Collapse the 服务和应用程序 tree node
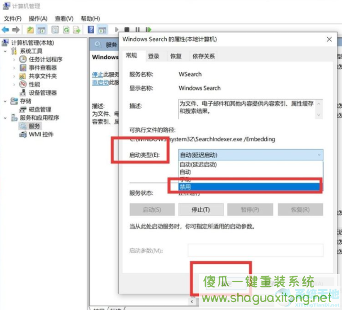This screenshot has height=310, width=342. pos(5,118)
